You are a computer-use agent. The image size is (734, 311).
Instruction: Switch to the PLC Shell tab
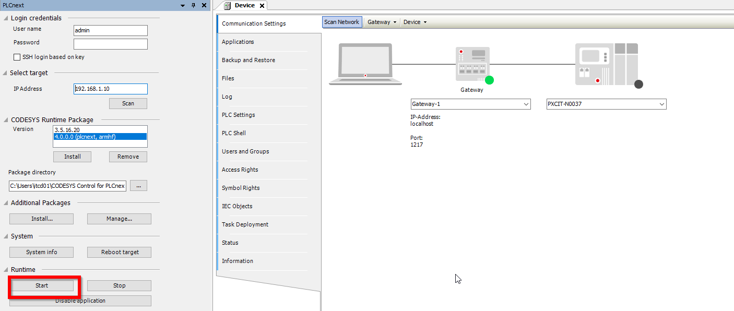coord(234,133)
